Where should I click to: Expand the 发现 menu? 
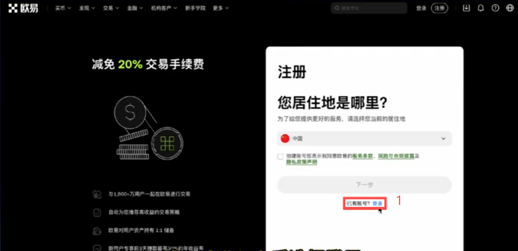[x=87, y=8]
